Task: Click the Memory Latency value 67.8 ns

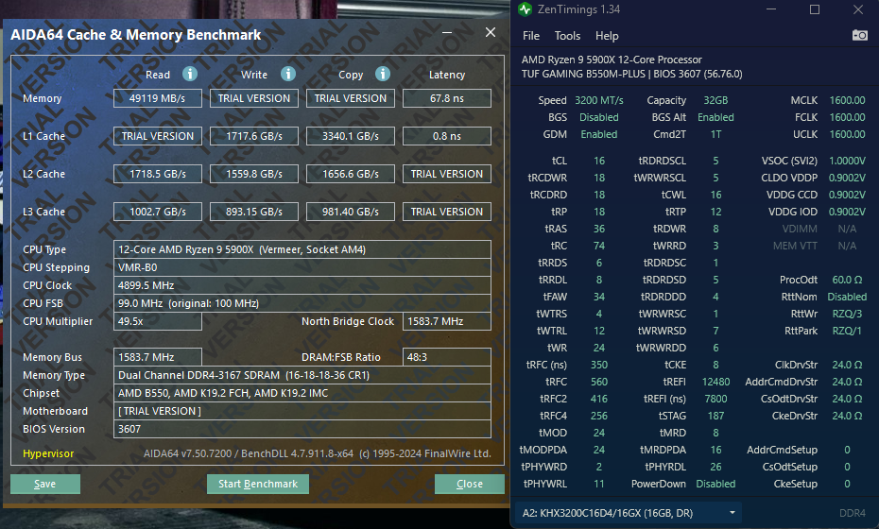Action: pos(447,98)
